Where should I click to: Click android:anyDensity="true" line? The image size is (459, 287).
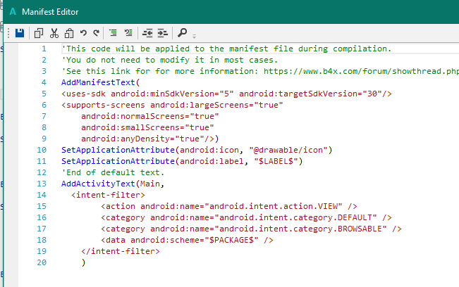[150, 139]
